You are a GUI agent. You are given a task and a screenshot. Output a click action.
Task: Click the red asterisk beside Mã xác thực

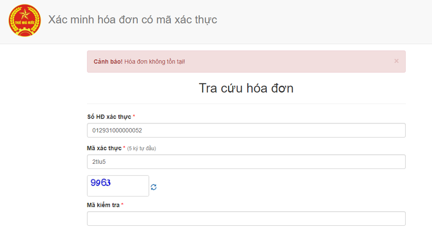tap(124, 147)
